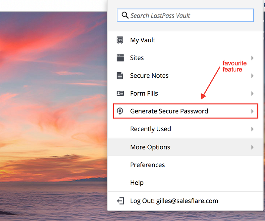Expand the Sites submenu arrow
265x221 pixels.
252,58
